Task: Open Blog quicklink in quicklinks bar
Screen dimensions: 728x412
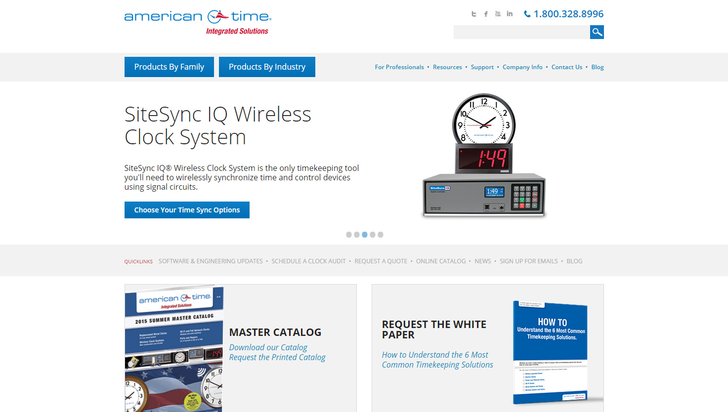Action: click(574, 261)
